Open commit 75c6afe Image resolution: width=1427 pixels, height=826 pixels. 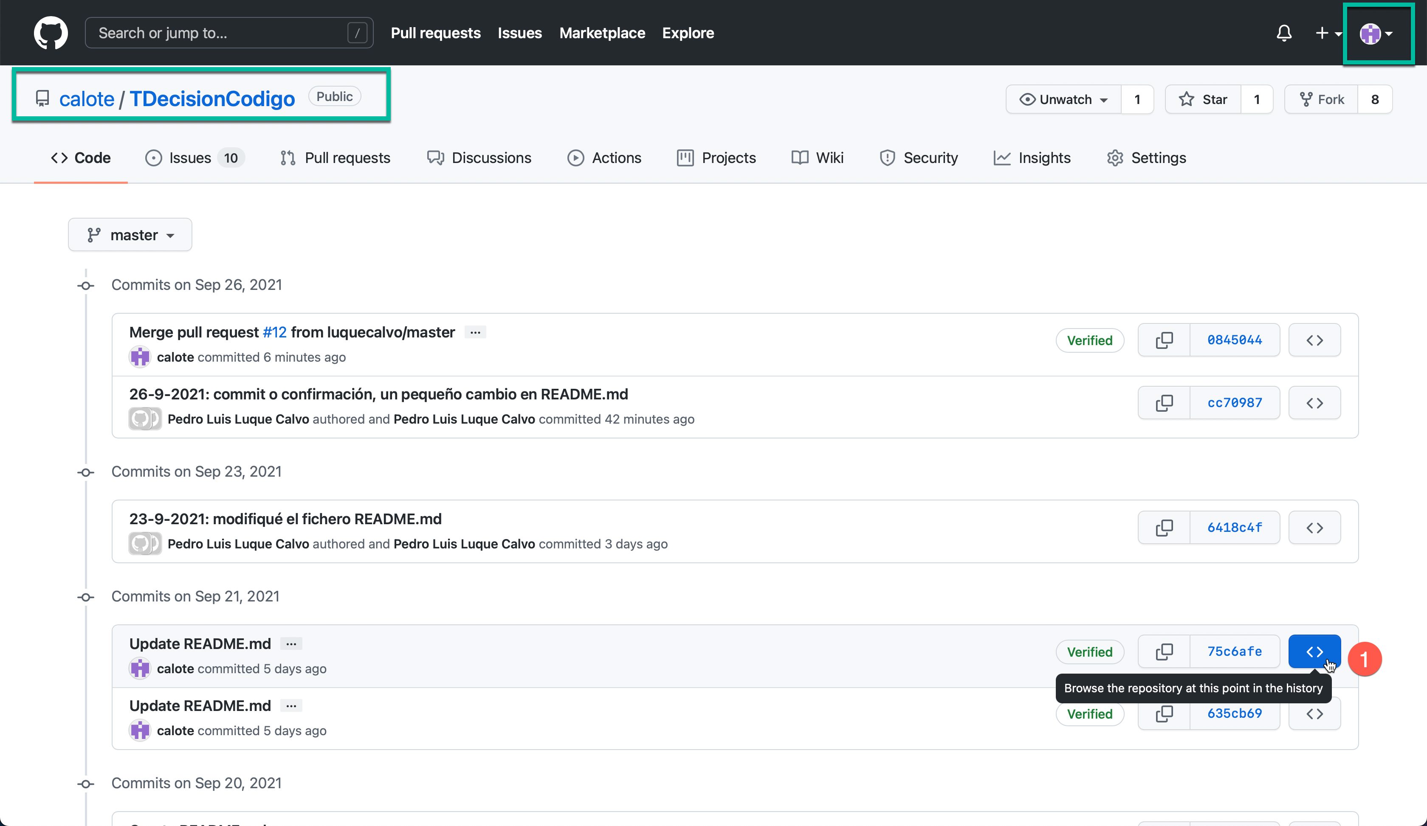tap(1235, 652)
